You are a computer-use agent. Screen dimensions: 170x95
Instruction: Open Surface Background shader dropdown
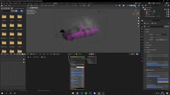click(x=160, y=34)
